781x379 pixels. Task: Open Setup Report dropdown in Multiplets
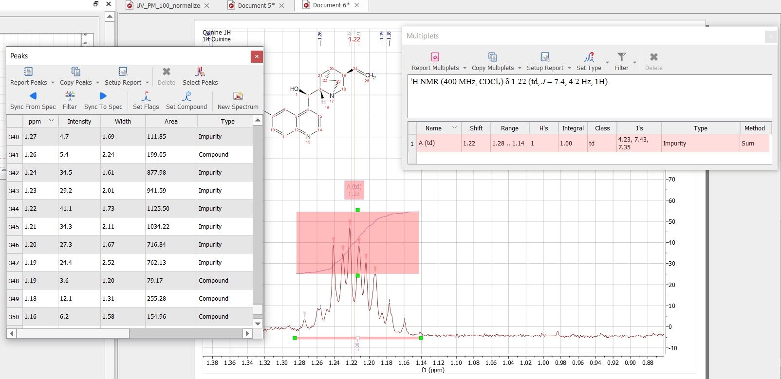click(569, 68)
